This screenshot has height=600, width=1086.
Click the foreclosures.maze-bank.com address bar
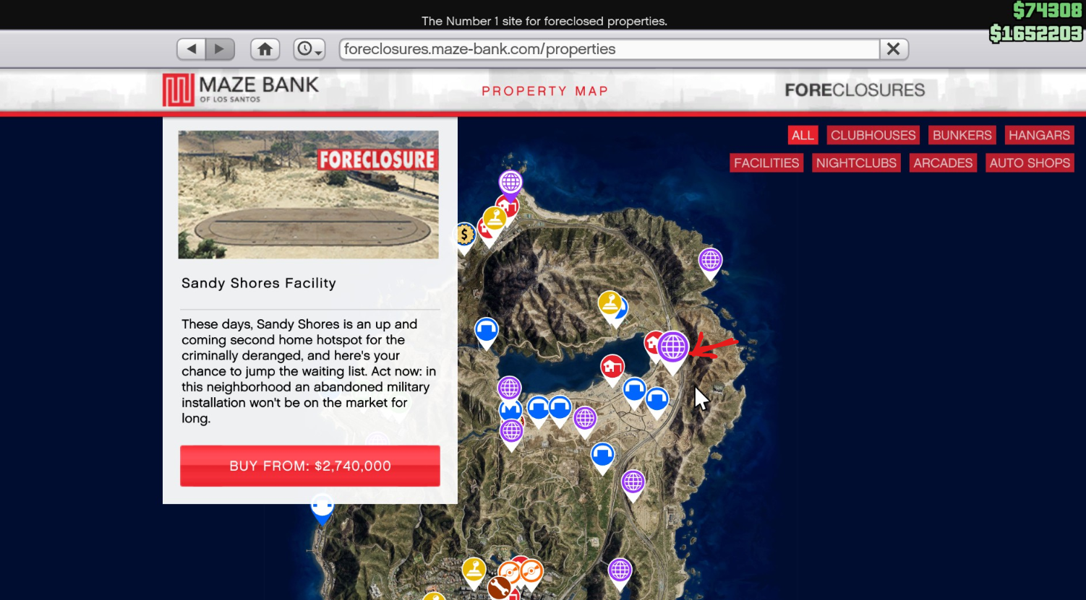(610, 49)
